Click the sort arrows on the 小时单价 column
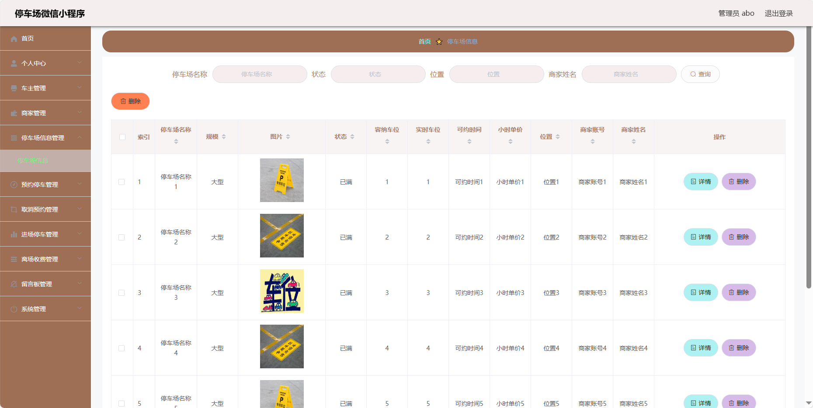813x408 pixels. click(x=511, y=141)
